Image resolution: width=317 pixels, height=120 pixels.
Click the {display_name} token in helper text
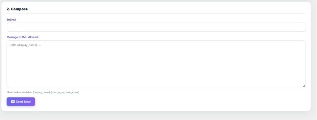41,92
